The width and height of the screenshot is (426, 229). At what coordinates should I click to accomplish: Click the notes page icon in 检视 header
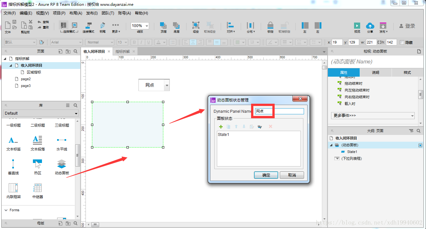click(x=419, y=51)
